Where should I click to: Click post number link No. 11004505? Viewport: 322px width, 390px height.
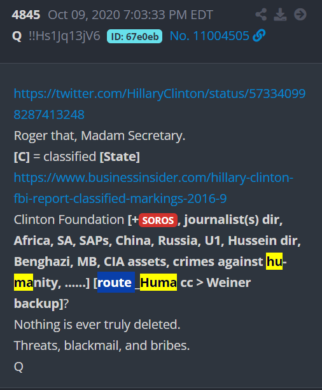click(x=209, y=36)
